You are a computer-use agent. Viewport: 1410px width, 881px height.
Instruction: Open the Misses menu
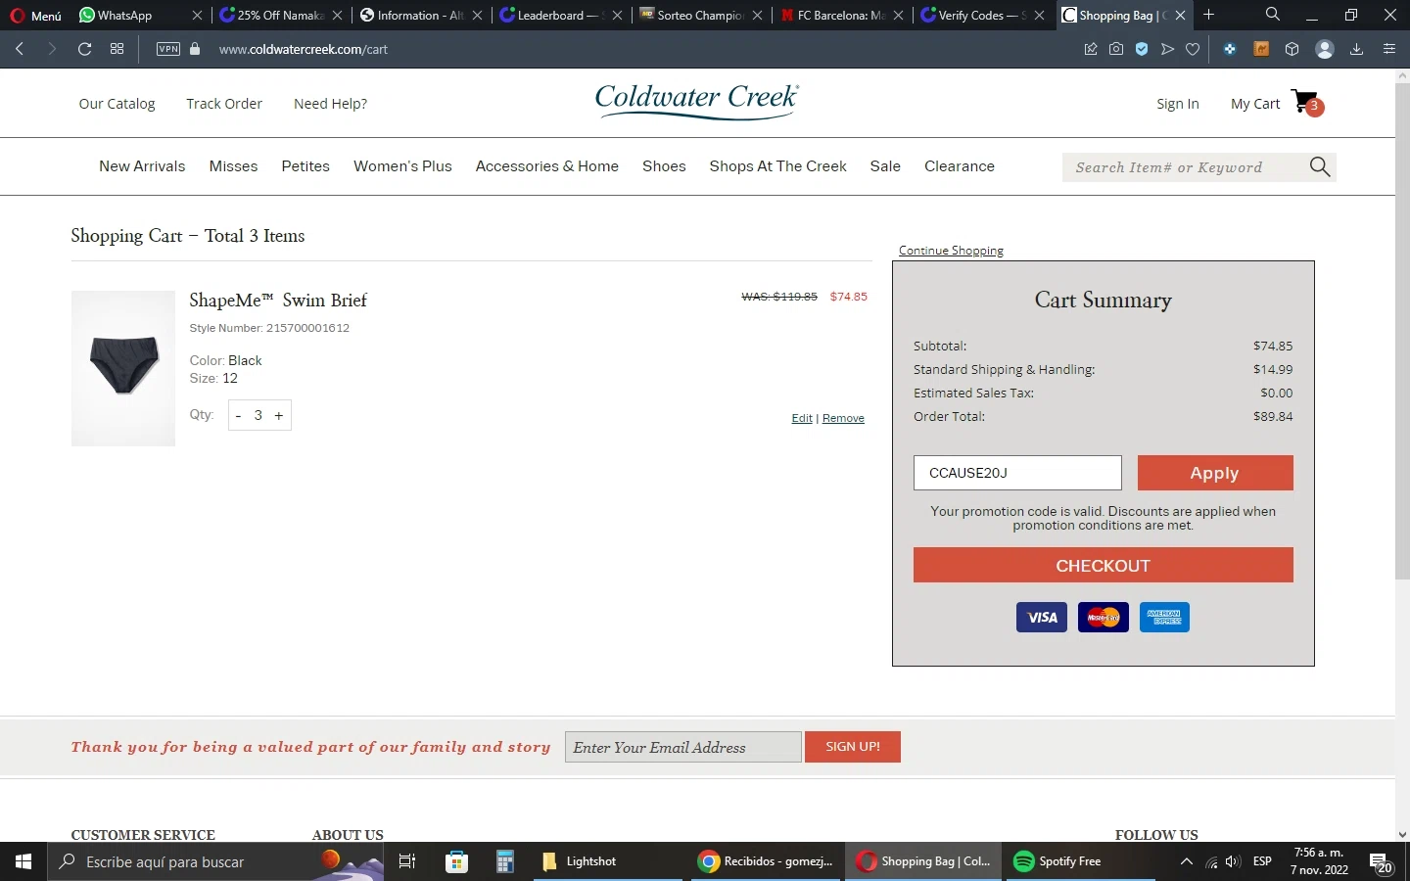(233, 166)
